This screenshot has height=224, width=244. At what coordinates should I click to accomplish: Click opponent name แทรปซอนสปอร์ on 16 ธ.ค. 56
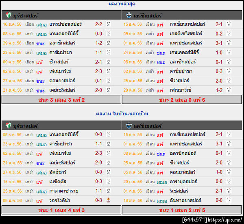[x=65, y=24]
